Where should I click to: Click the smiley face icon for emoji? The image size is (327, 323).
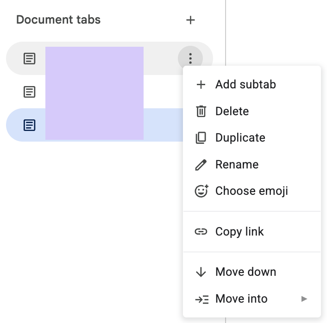tap(201, 191)
